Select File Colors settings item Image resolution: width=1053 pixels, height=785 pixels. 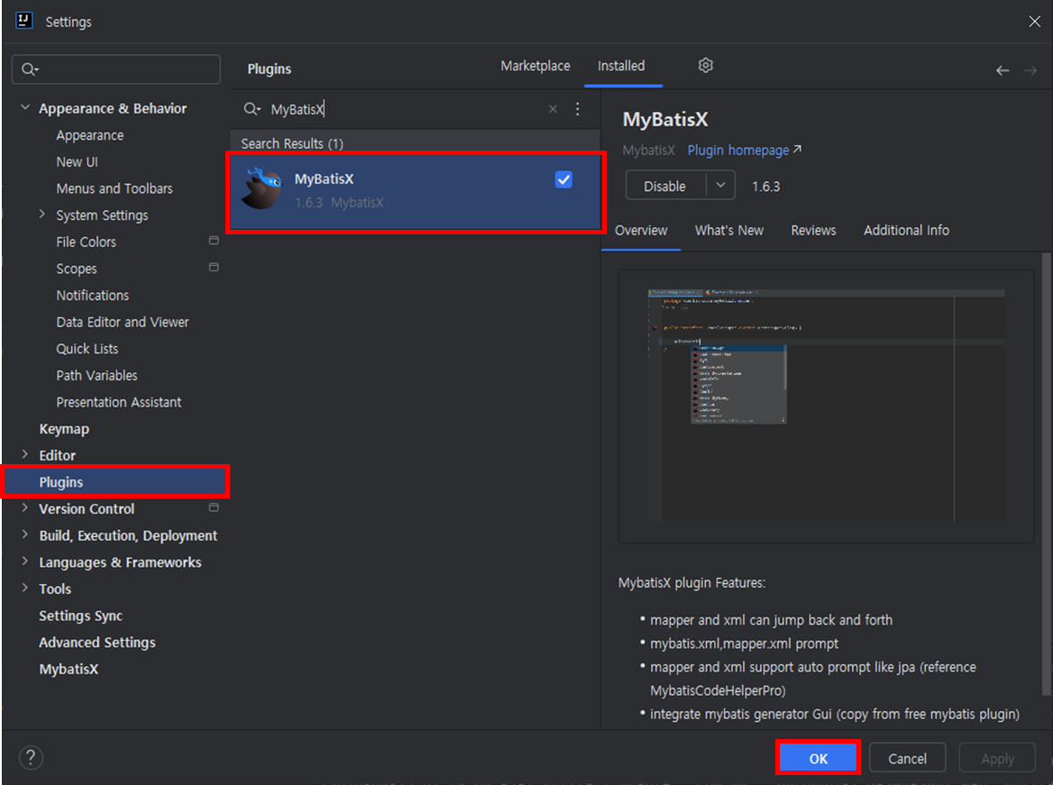point(86,242)
